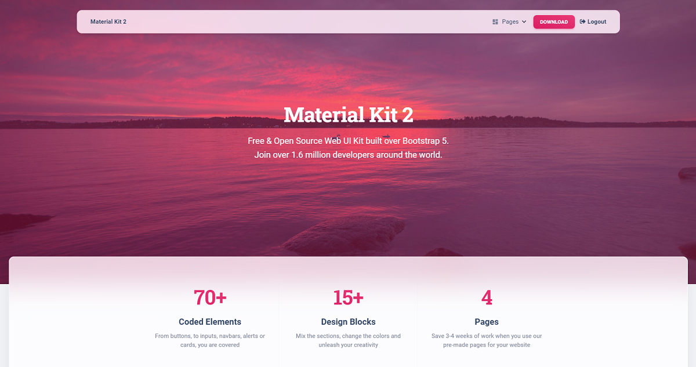Expand the Pages chevron arrow
This screenshot has height=367, width=696.
click(x=524, y=22)
